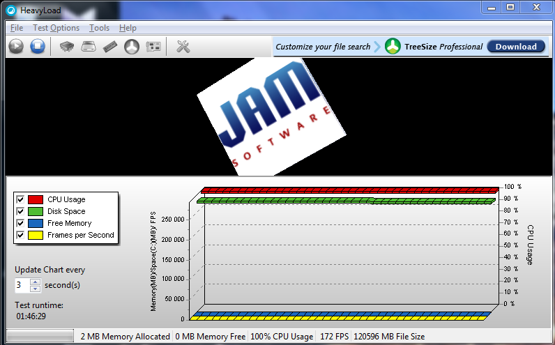Viewport: 555px width, 345px height.
Task: Click the '0 MB Memory Free' status entry
Action: [x=211, y=337]
